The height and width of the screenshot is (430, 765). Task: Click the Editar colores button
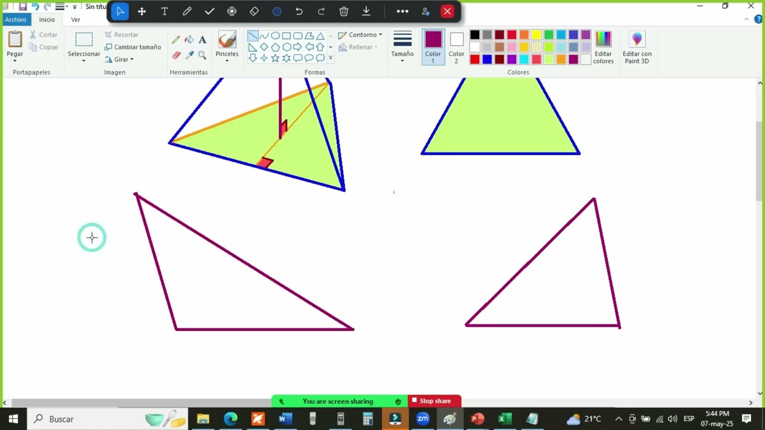pyautogui.click(x=604, y=47)
